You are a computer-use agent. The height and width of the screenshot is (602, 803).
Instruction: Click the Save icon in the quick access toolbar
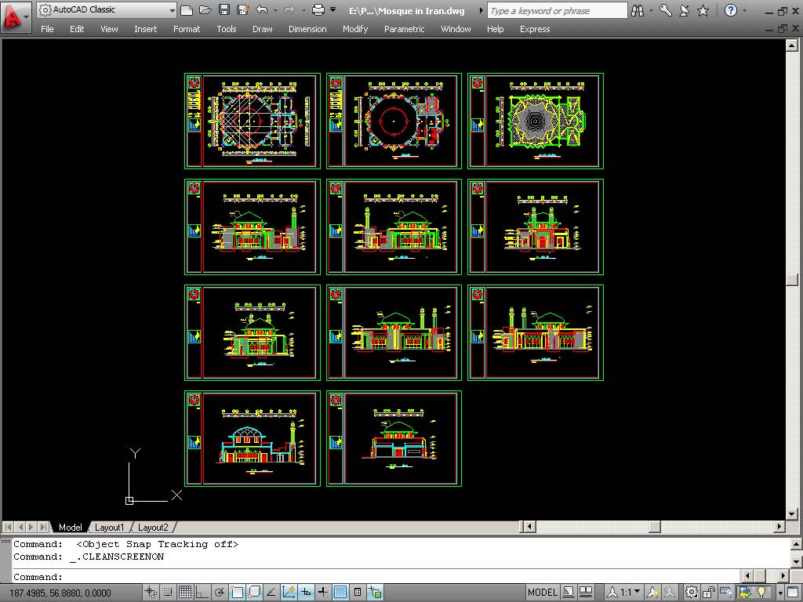(223, 10)
